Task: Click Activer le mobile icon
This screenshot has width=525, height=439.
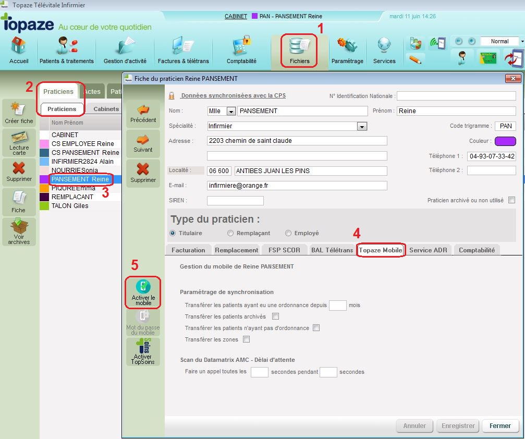Action: tap(143, 292)
